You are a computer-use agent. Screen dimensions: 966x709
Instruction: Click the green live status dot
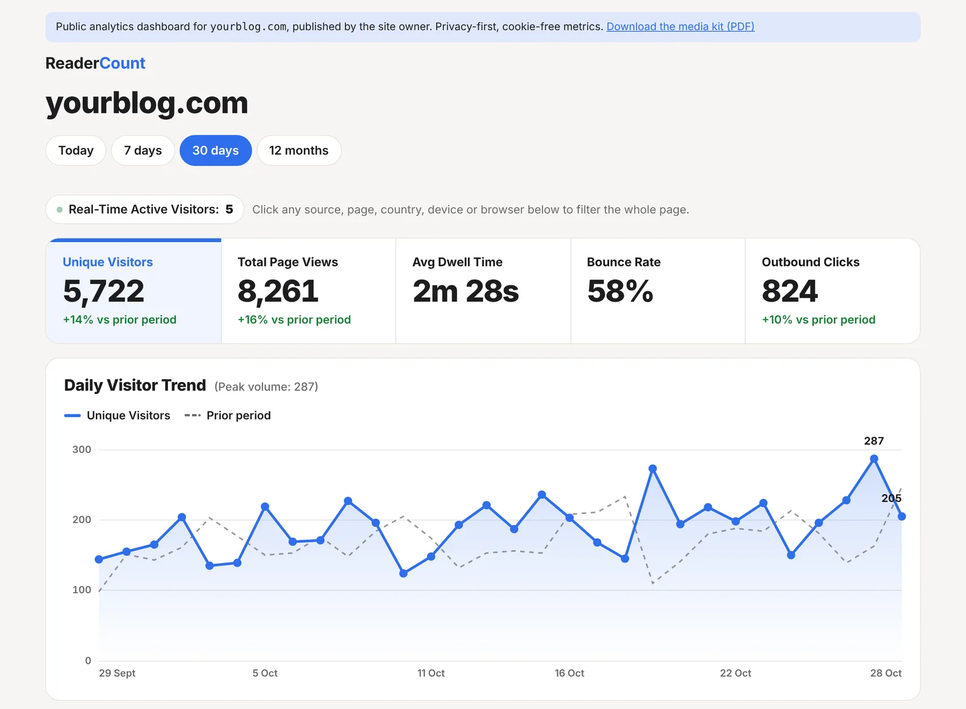(60, 210)
